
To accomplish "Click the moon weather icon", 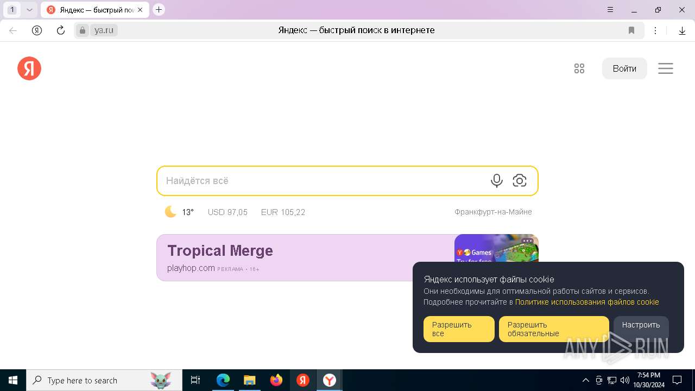I will coord(170,212).
